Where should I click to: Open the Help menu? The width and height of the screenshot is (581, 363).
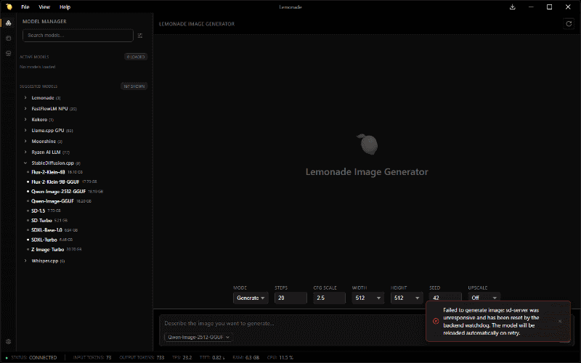(65, 7)
